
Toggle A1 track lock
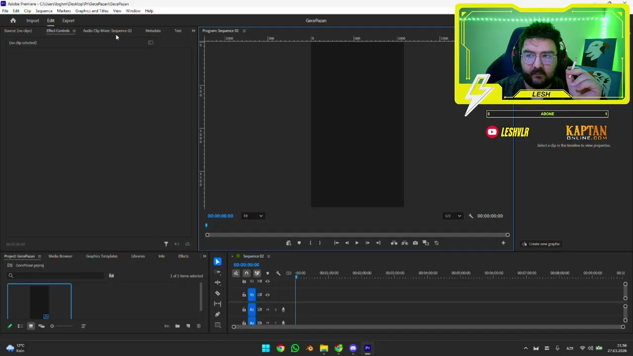[244, 310]
